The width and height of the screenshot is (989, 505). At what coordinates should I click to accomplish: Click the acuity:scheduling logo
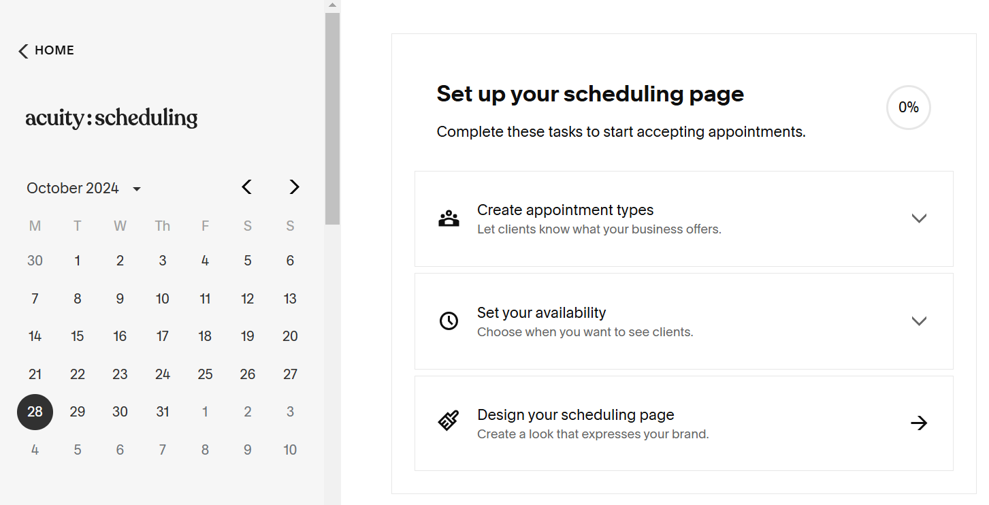click(x=111, y=117)
